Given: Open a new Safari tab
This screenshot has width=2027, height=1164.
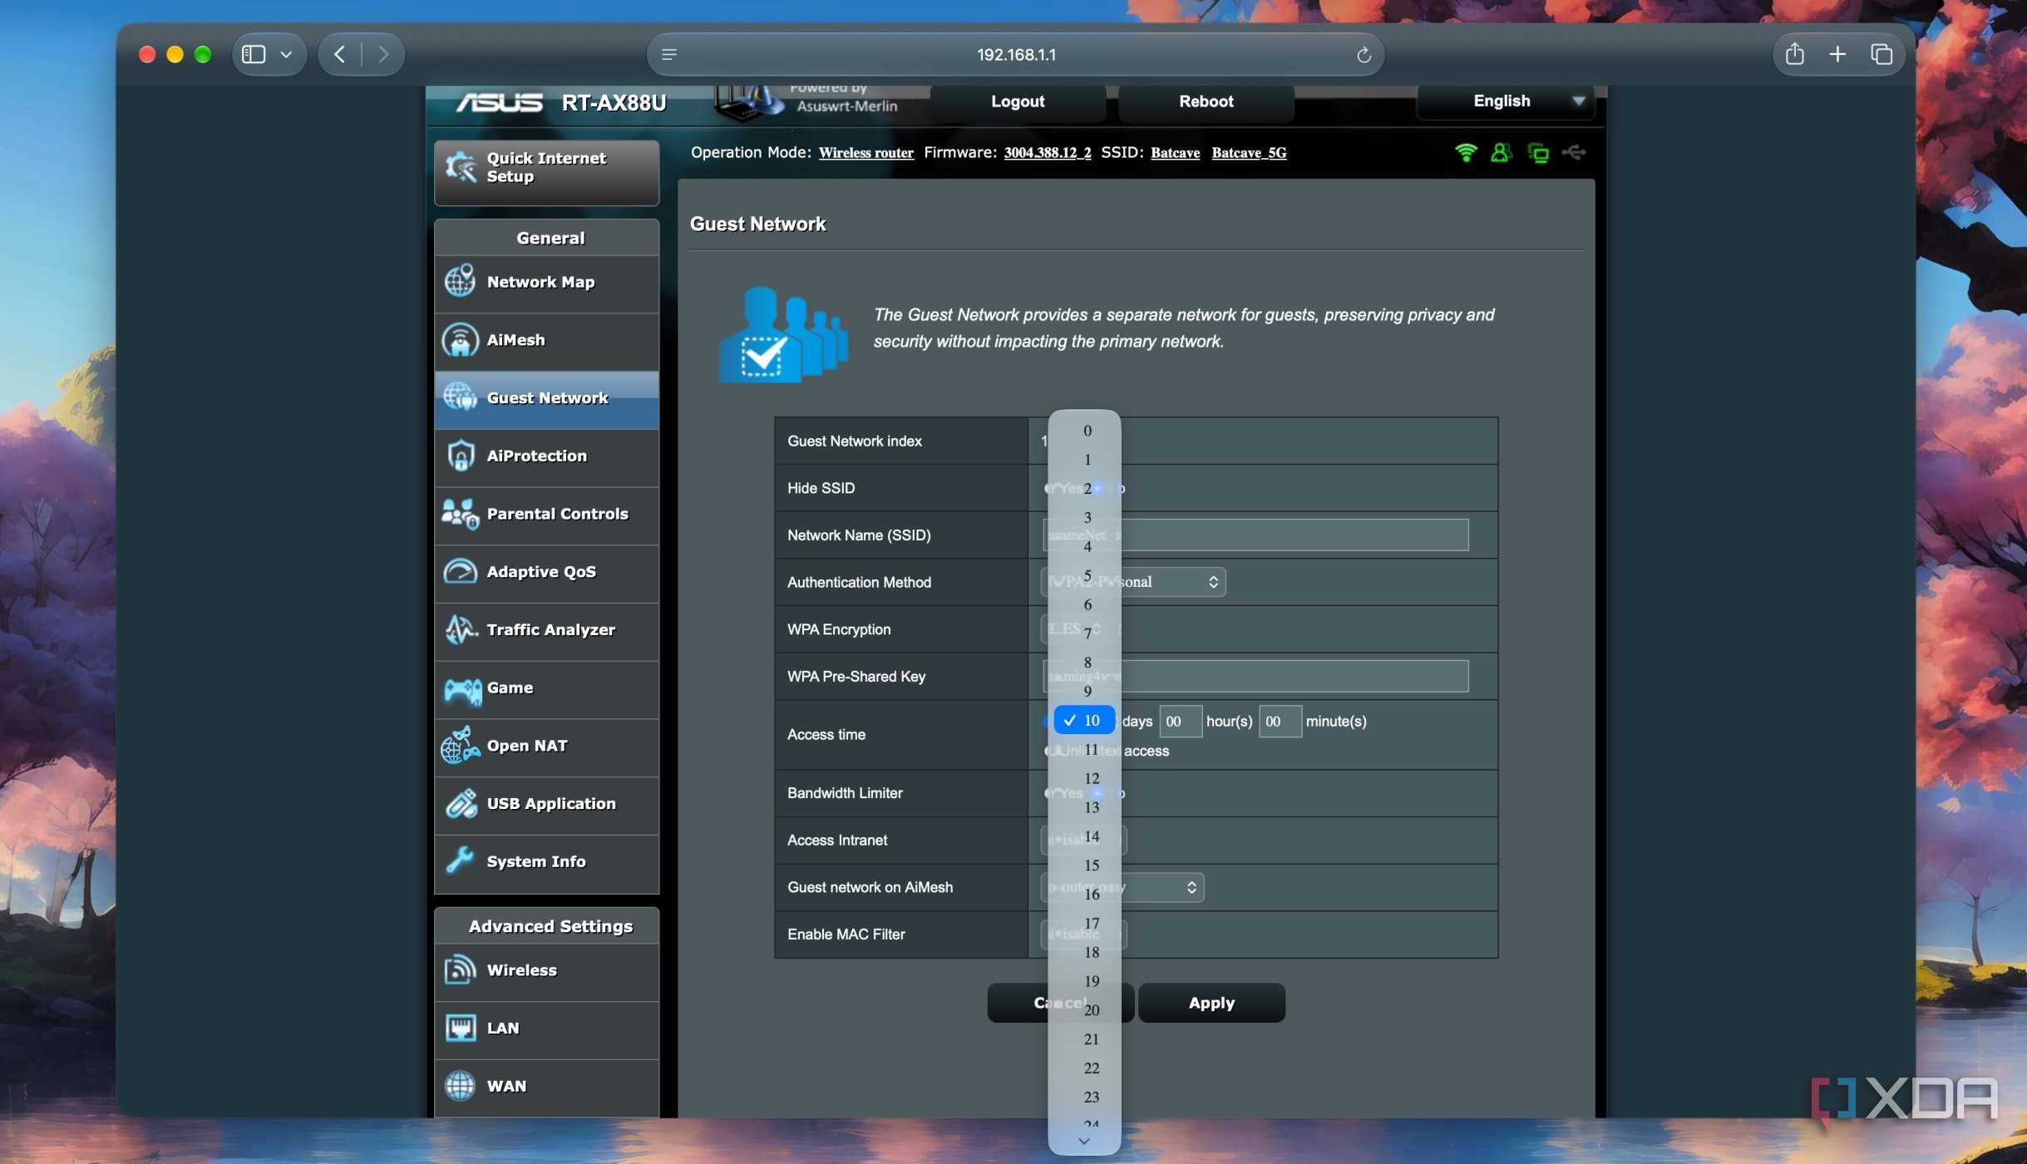Looking at the screenshot, I should 1837,54.
